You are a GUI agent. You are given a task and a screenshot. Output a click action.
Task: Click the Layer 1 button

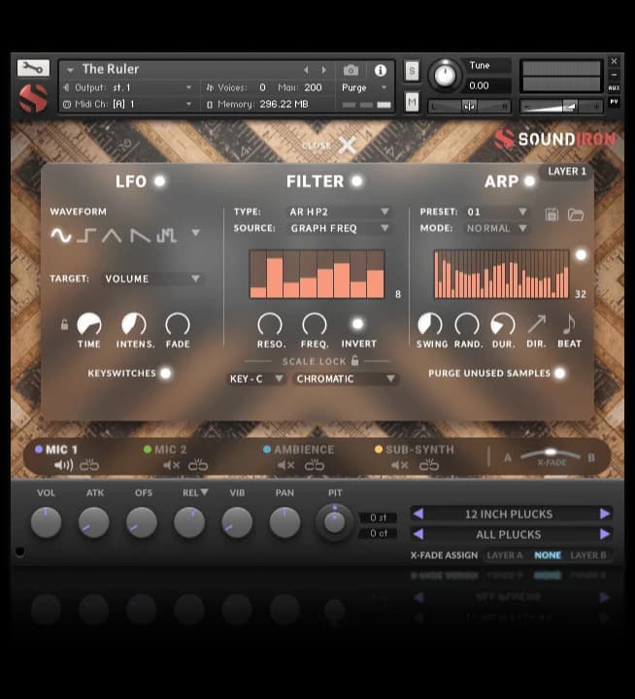pyautogui.click(x=567, y=172)
